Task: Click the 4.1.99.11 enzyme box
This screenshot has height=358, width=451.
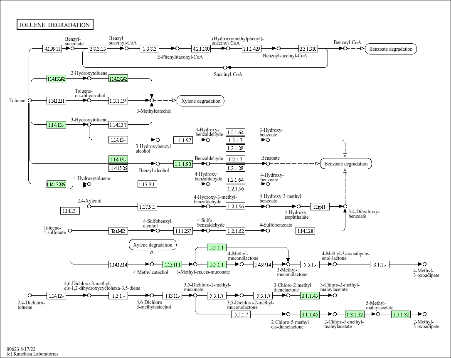Action: (x=52, y=49)
